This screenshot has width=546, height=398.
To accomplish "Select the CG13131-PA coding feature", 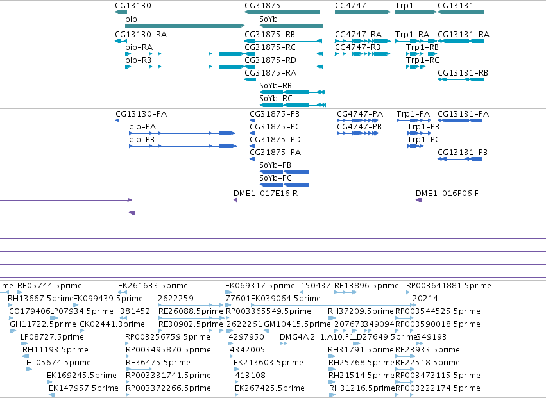I will click(460, 120).
